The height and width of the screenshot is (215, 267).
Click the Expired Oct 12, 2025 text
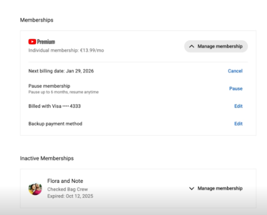coord(70,196)
